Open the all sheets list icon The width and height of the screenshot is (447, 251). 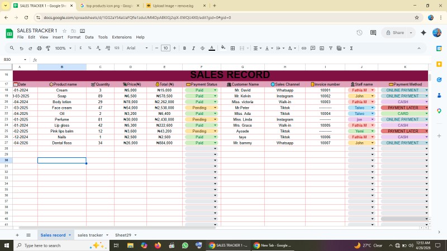pyautogui.click(x=28, y=235)
